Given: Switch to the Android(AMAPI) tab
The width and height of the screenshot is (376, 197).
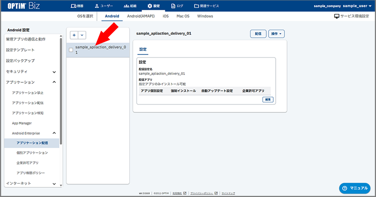Looking at the screenshot, I should click(x=141, y=16).
